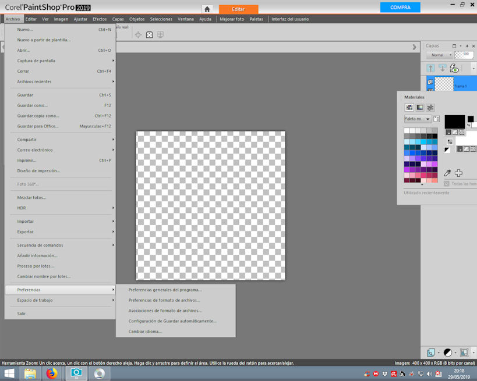The image size is (477, 381).
Task: Switch Materiales to the swatches view
Action: click(409, 108)
